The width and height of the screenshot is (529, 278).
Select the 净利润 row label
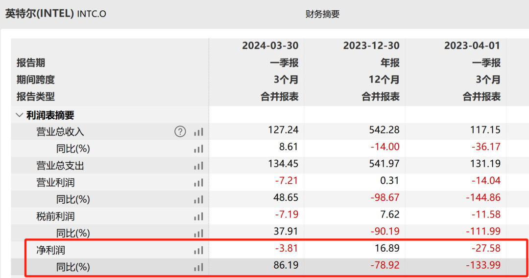point(50,250)
